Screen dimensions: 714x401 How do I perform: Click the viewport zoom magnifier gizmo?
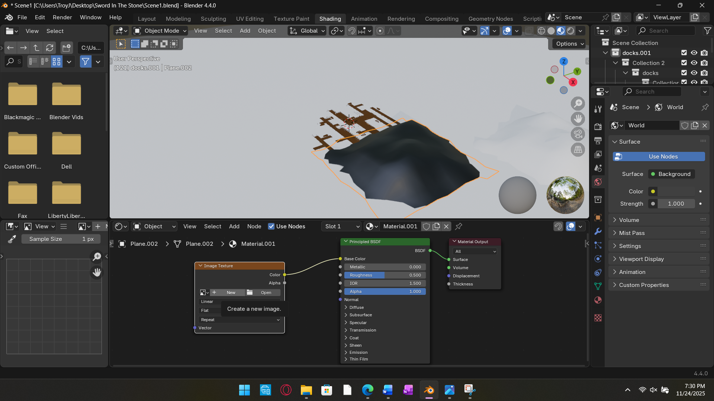coord(578,103)
